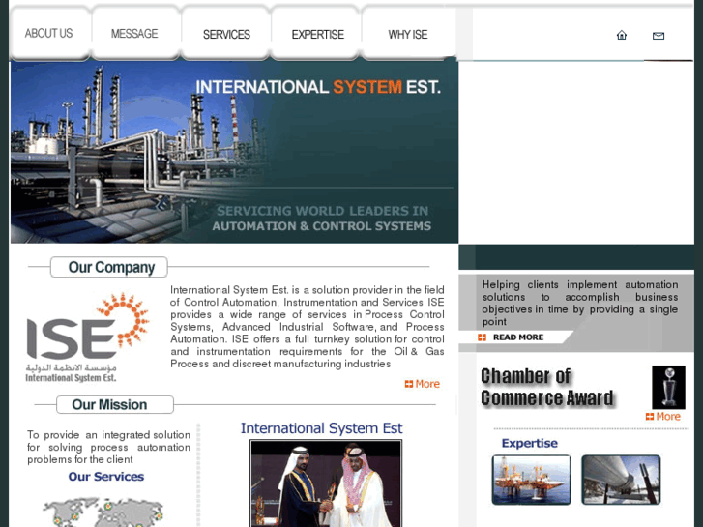Open the pipeline expertise thumbnail
The width and height of the screenshot is (703, 527).
point(621,480)
